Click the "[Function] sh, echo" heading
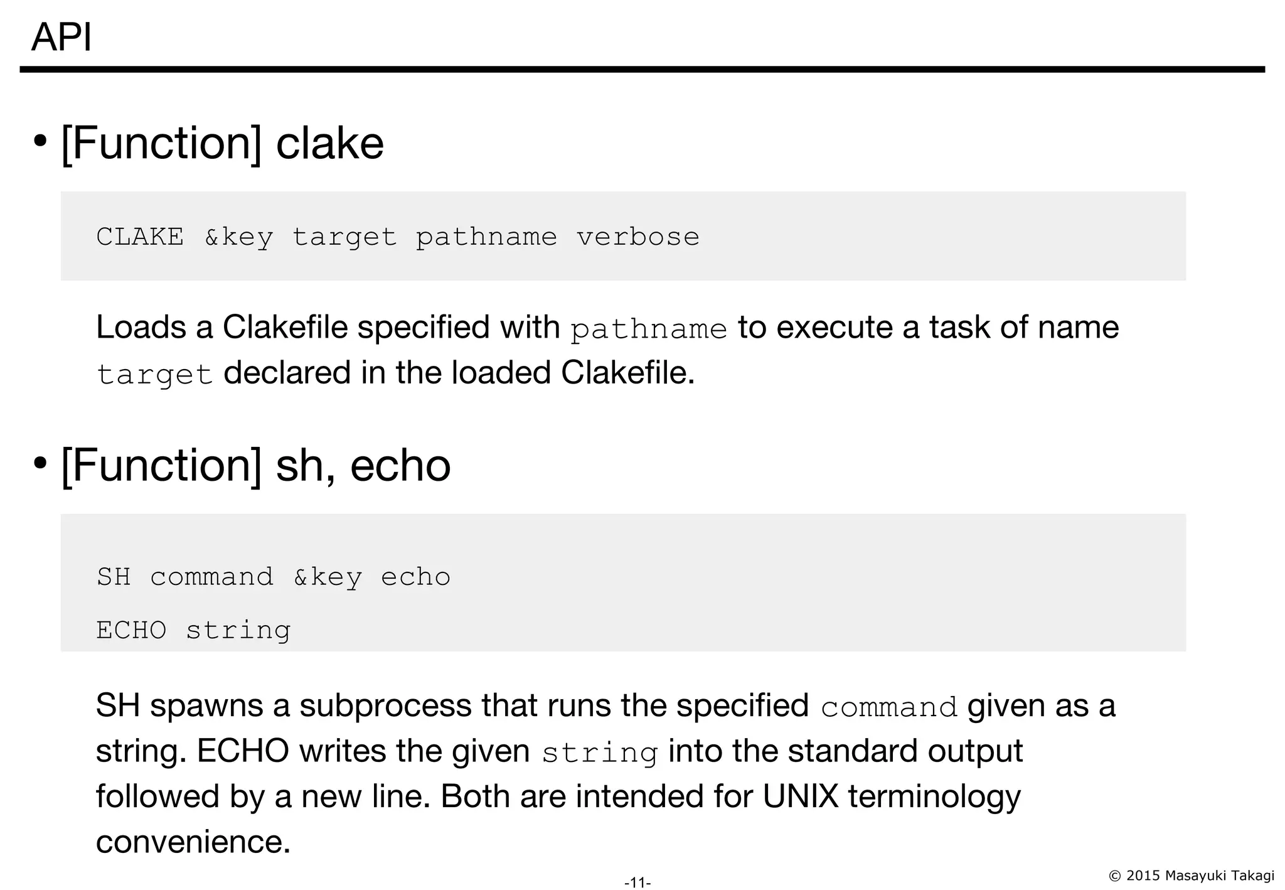The image size is (1285, 890). 255,466
